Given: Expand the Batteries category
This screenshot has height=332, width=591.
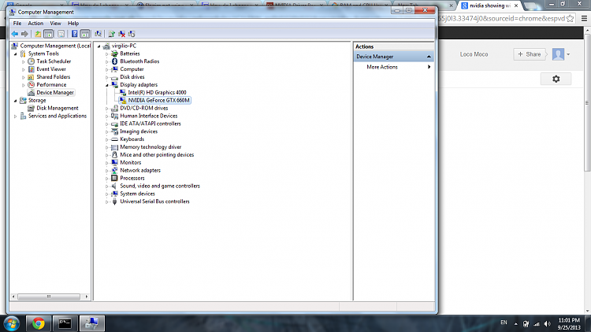Looking at the screenshot, I should point(106,53).
